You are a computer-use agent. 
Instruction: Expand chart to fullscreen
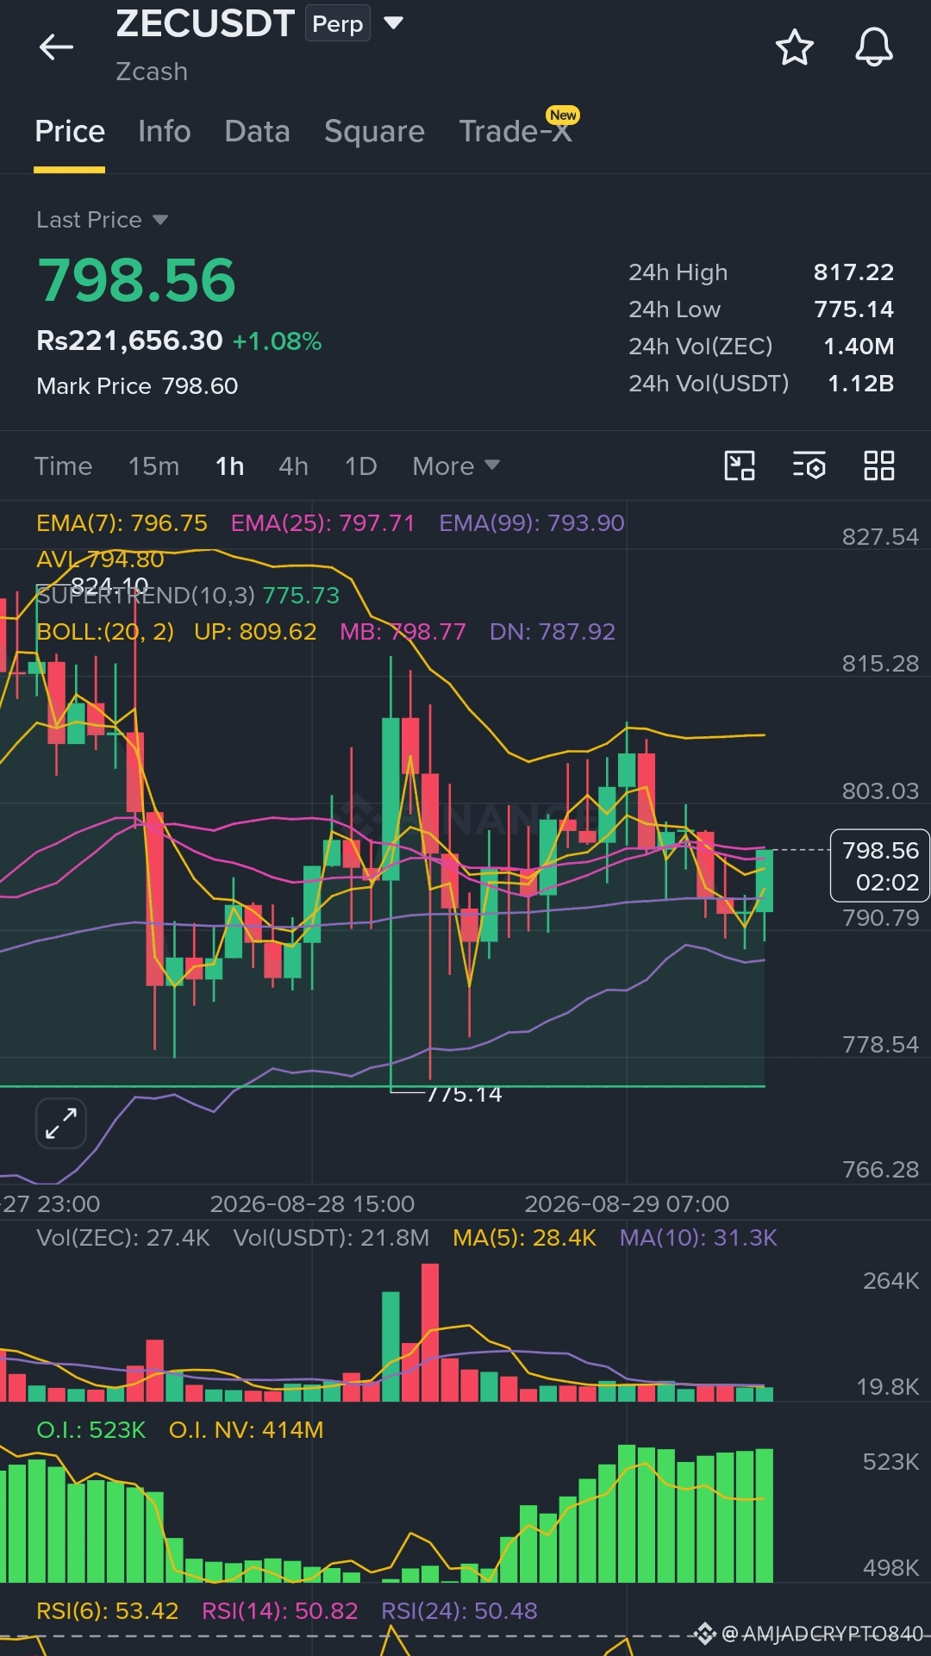click(60, 1123)
